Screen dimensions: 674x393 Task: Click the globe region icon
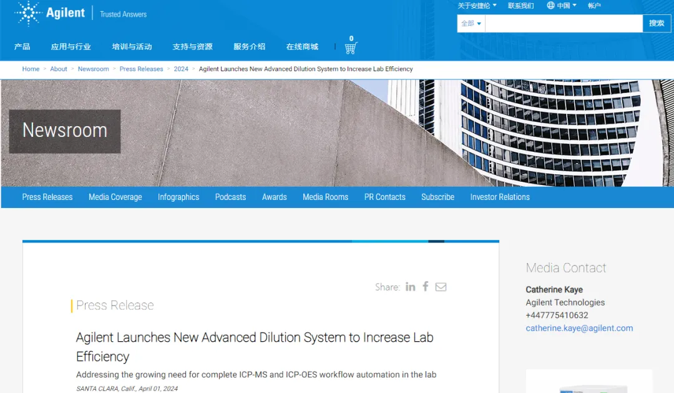pyautogui.click(x=550, y=6)
